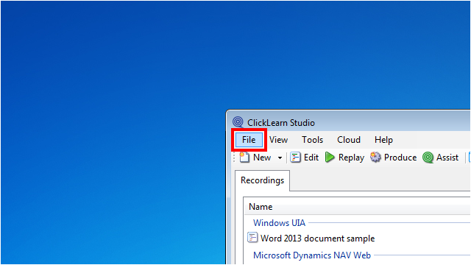471x265 pixels.
Task: Select Word 2013 document sample recording
Action: click(317, 239)
